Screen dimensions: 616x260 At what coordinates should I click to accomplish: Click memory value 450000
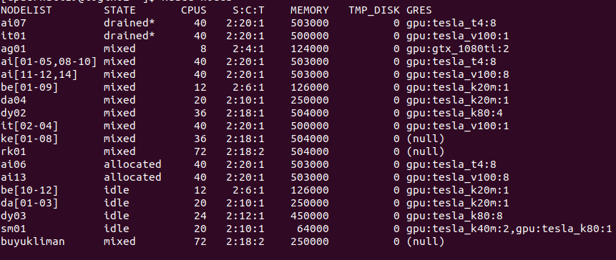pos(310,216)
